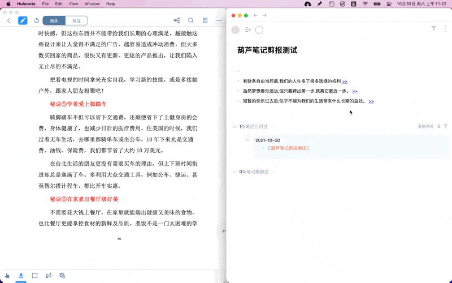Open the 更新时间 sort dropdown
This screenshot has width=452, height=283.
[425, 126]
